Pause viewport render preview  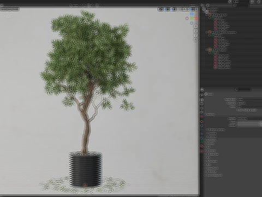click(x=196, y=9)
